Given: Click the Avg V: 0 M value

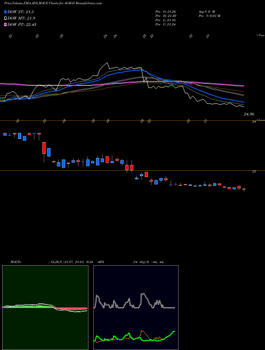Looking at the screenshot, I should pos(206,11).
